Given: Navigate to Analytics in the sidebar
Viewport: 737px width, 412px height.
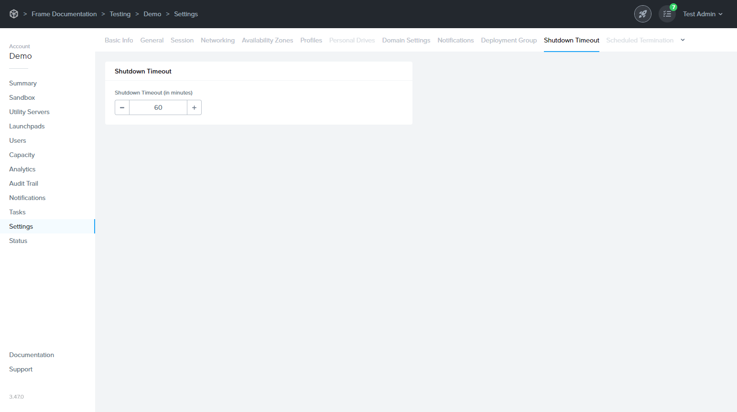Looking at the screenshot, I should click(22, 169).
